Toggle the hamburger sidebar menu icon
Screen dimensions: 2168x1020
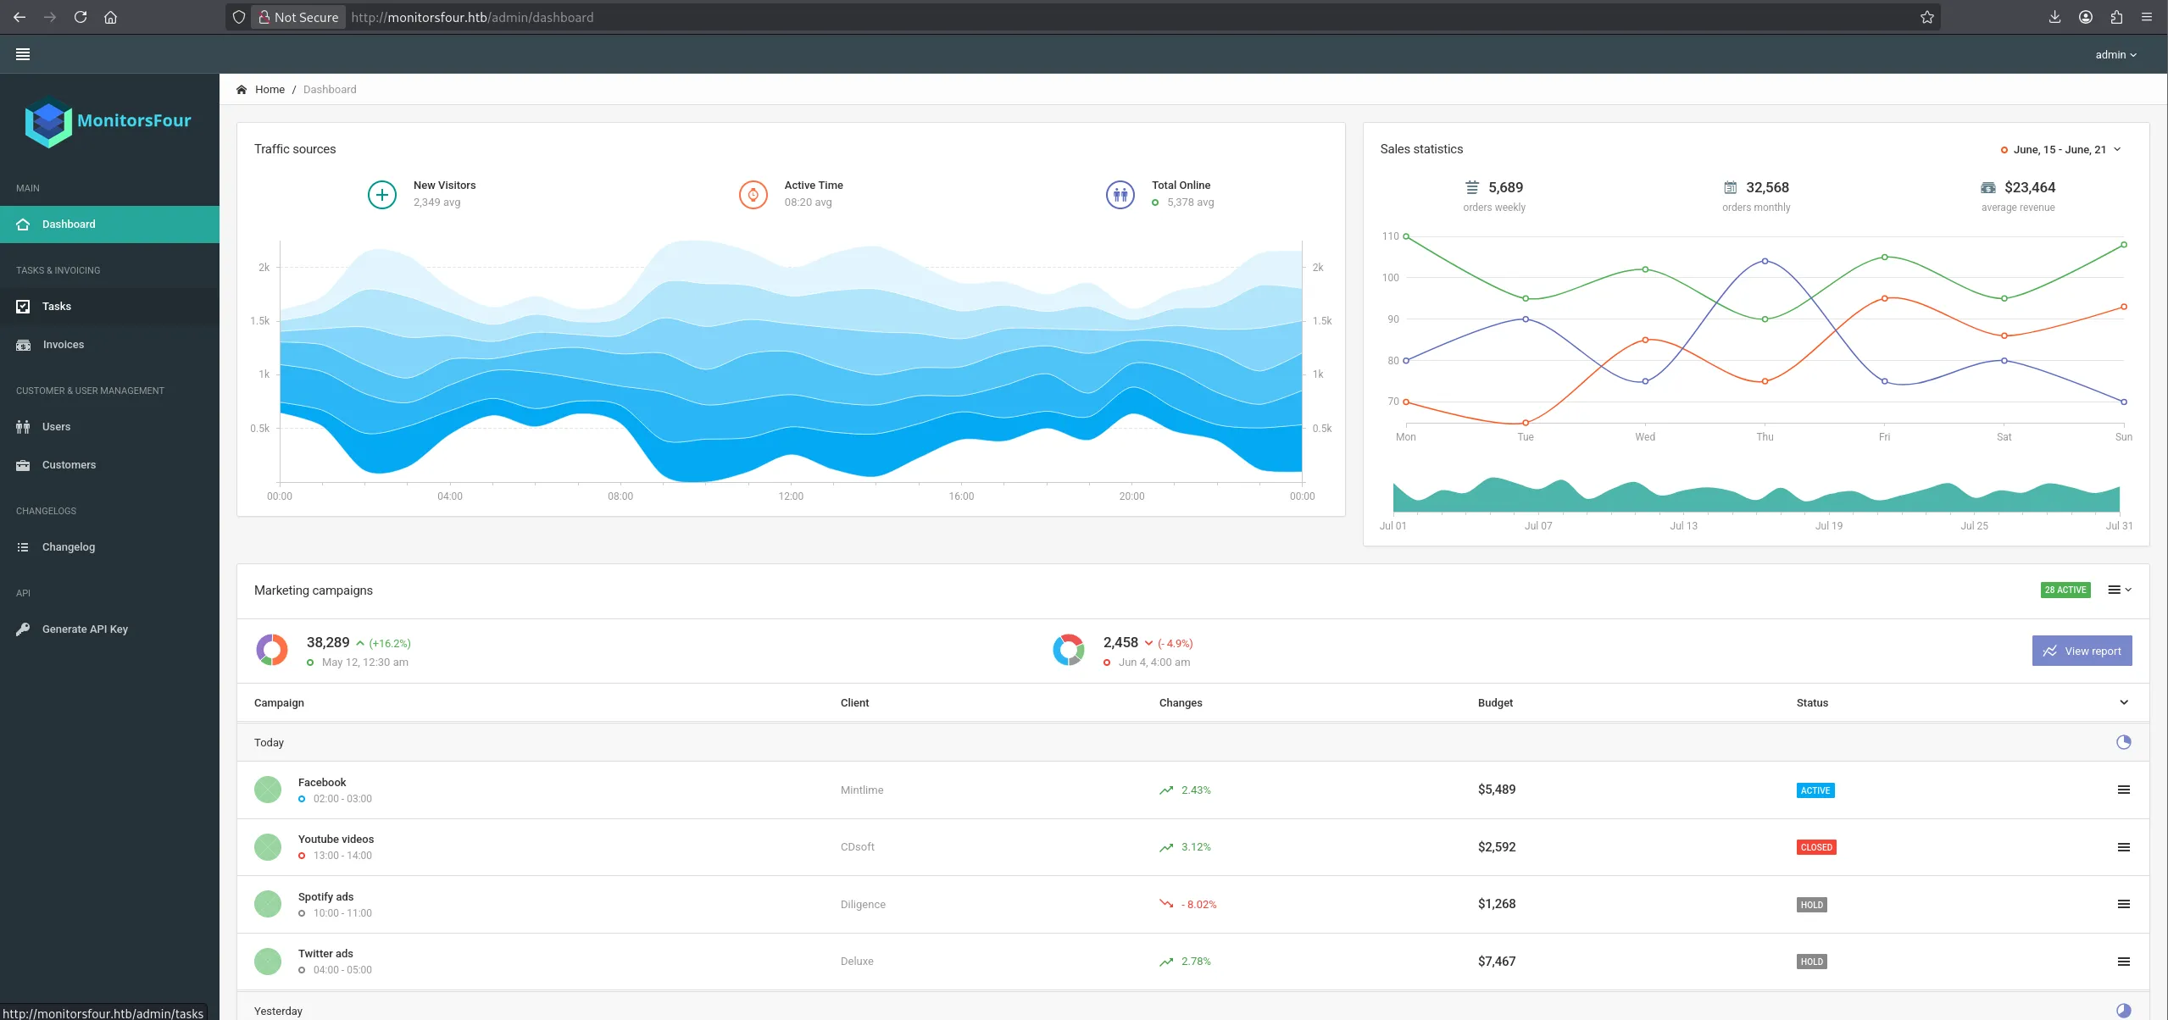(23, 54)
